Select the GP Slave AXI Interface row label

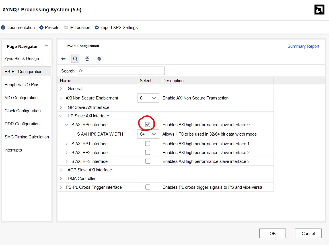coord(88,107)
